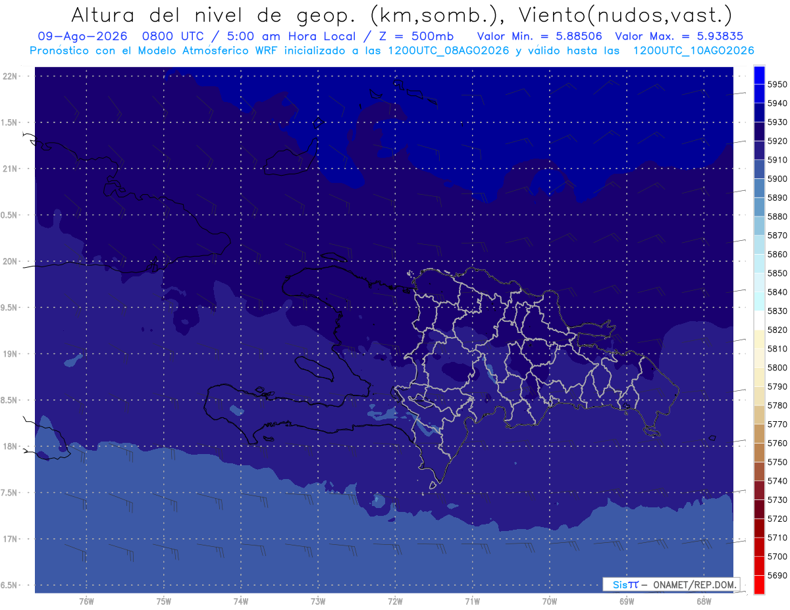This screenshot has height=610, width=790.
Task: Click the '5710' color bar value
Action: (x=778, y=537)
